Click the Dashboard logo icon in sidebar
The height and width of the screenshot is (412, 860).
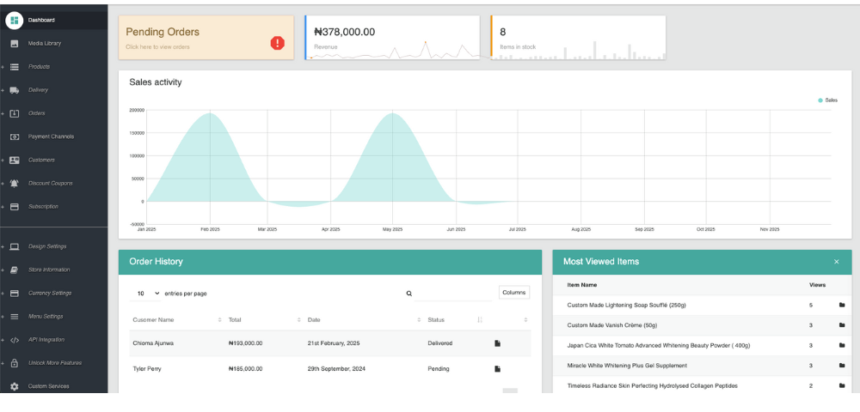pyautogui.click(x=15, y=21)
